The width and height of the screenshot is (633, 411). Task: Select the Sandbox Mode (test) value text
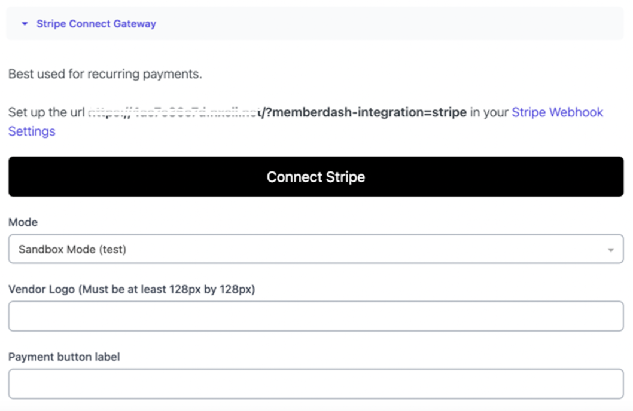[x=72, y=250]
